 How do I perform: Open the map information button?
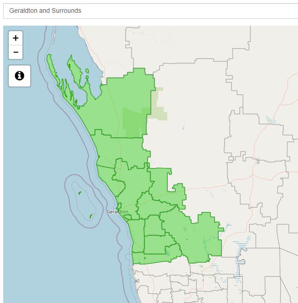pos(19,76)
